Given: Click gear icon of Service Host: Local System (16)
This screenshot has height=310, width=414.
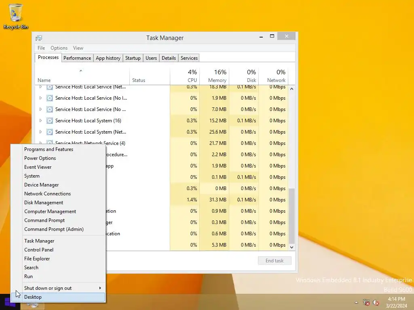Looking at the screenshot, I should tap(50, 121).
